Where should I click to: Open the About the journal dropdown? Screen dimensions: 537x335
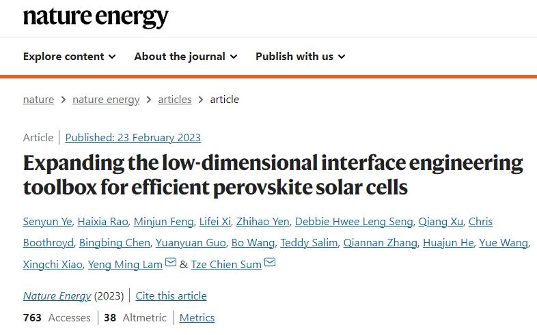point(185,57)
